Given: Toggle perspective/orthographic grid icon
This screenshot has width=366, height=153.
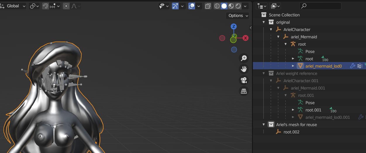Looking at the screenshot, I should click(244, 91).
